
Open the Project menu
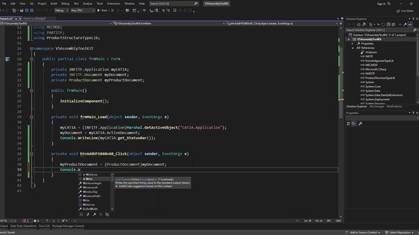[42, 4]
